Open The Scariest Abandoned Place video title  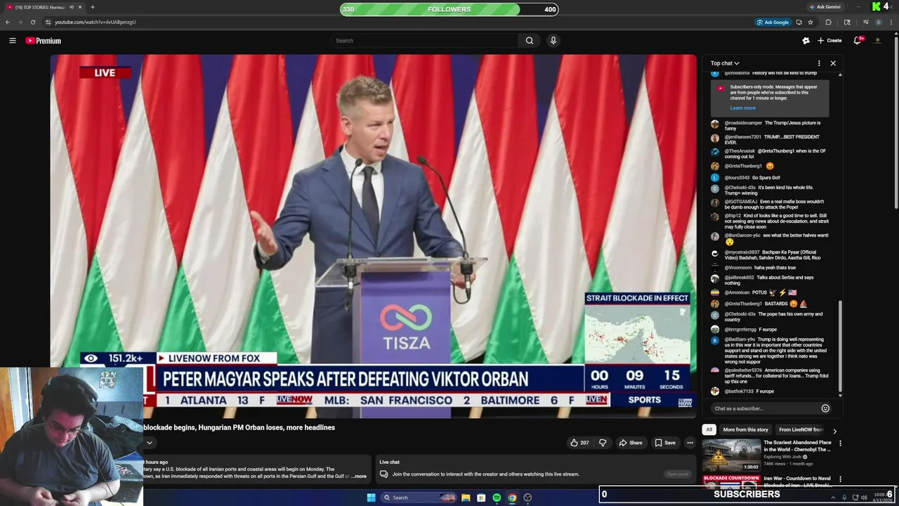[797, 446]
